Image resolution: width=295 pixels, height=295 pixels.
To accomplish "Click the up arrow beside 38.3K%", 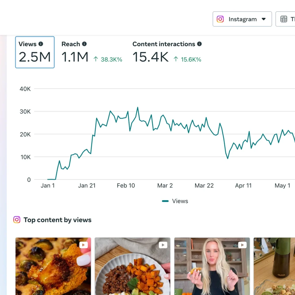I will click(x=96, y=59).
